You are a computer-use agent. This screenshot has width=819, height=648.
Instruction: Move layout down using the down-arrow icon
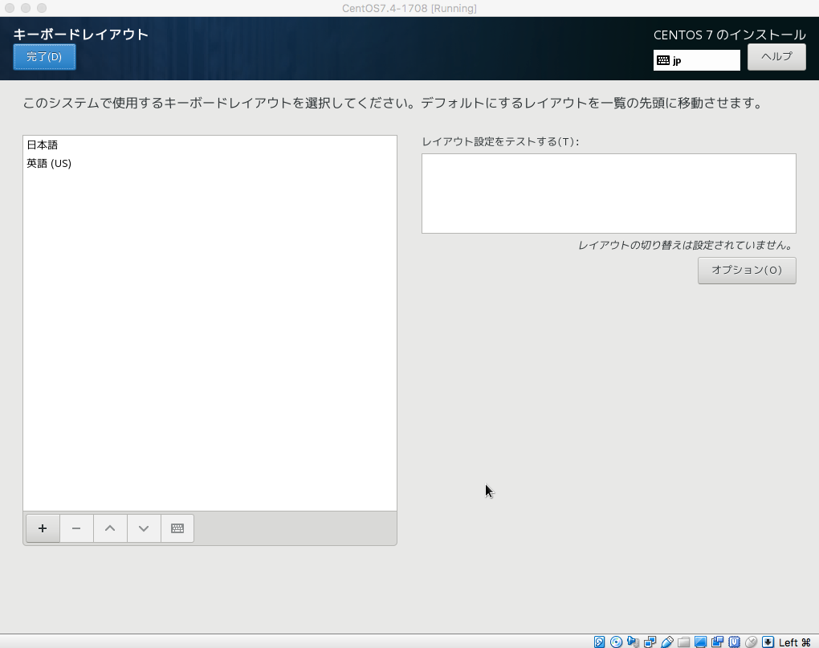(x=144, y=528)
